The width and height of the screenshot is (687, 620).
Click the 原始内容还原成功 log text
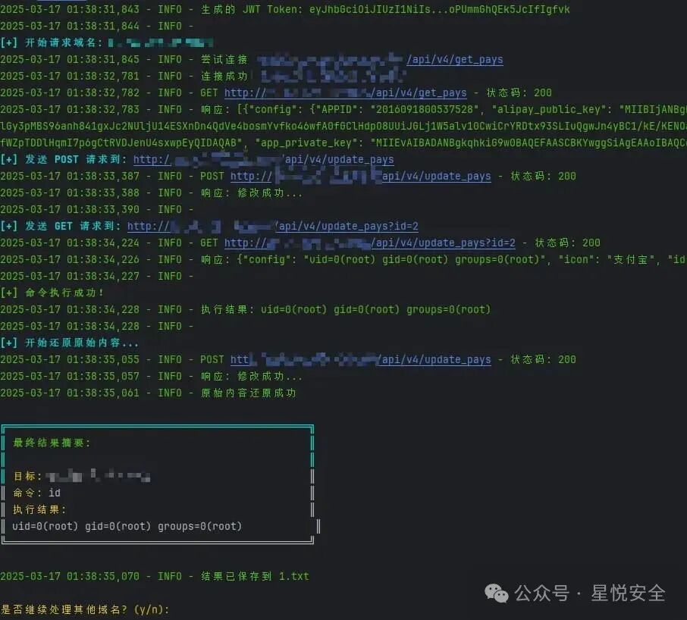click(x=249, y=393)
